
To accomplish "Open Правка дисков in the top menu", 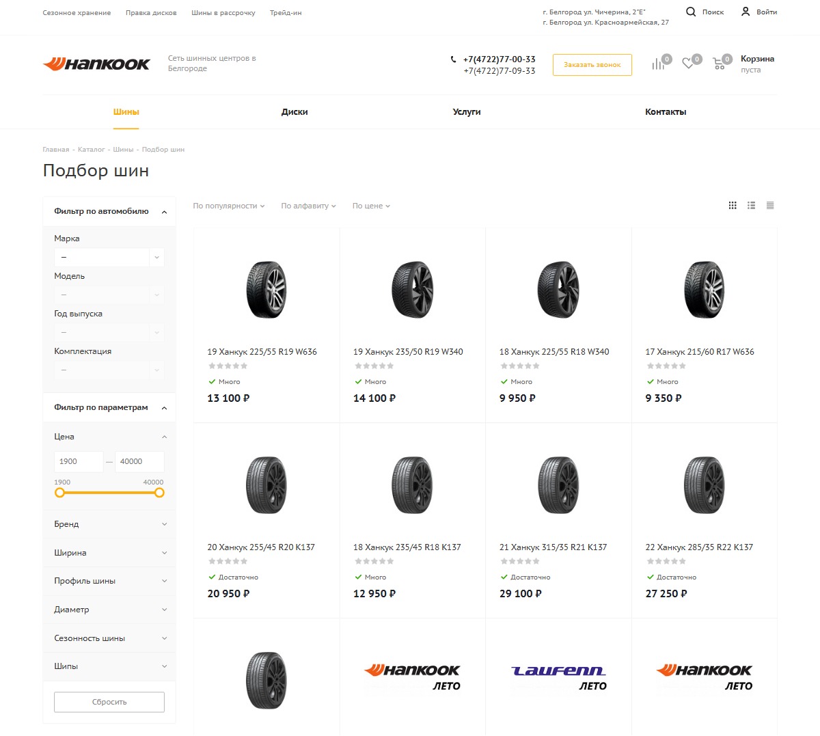I will pyautogui.click(x=151, y=13).
